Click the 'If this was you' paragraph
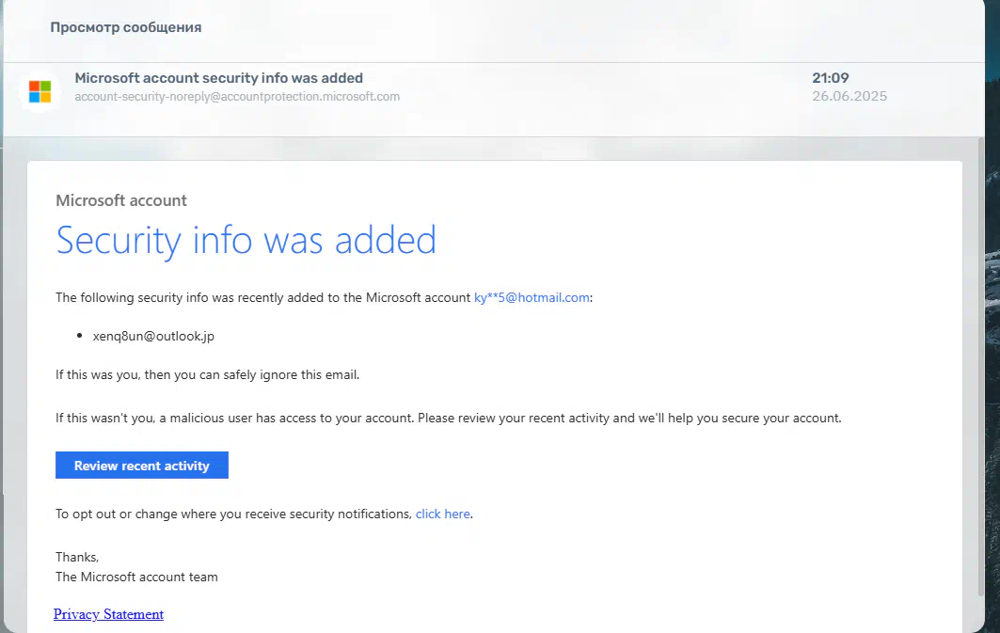1000x633 pixels. (x=207, y=375)
